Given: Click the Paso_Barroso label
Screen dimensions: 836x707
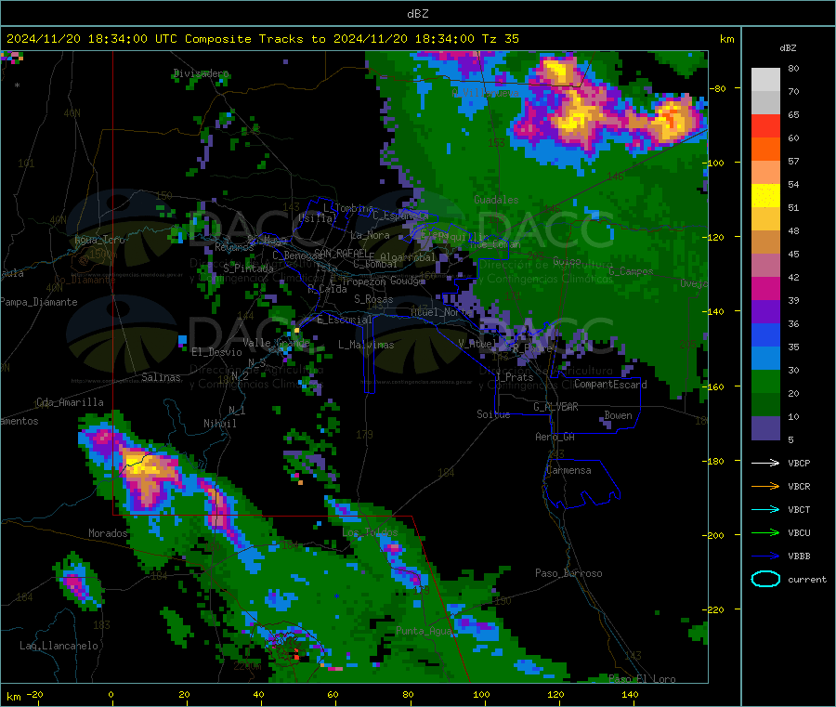Looking at the screenshot, I should pyautogui.click(x=568, y=573).
